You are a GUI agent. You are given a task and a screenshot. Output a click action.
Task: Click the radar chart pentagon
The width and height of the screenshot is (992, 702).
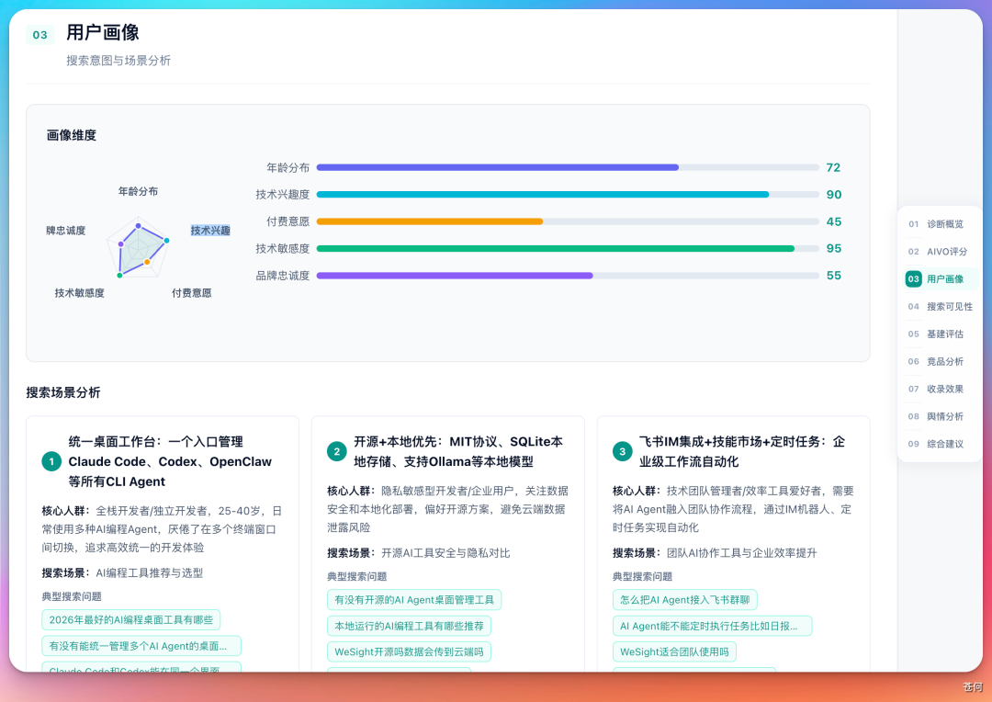pyautogui.click(x=138, y=249)
